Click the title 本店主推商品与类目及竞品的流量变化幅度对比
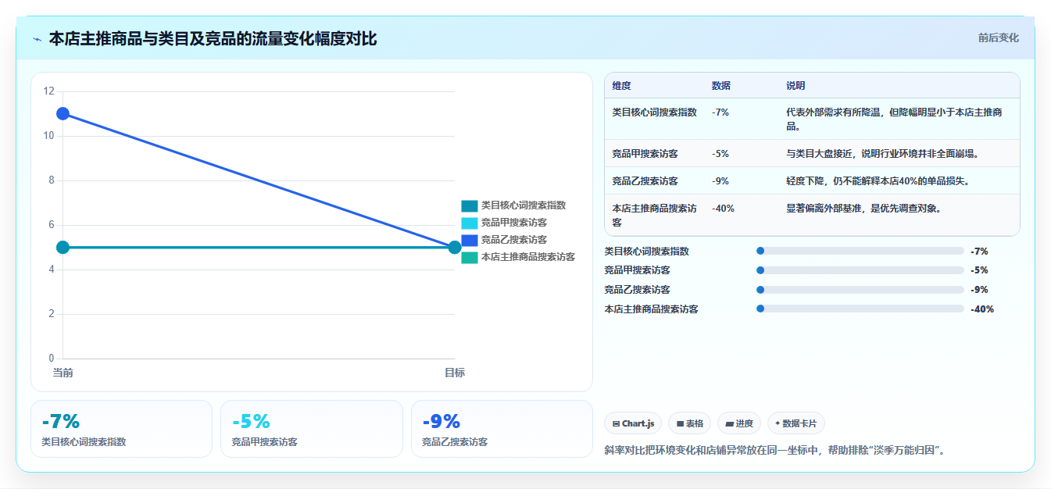The width and height of the screenshot is (1051, 489). [x=213, y=38]
